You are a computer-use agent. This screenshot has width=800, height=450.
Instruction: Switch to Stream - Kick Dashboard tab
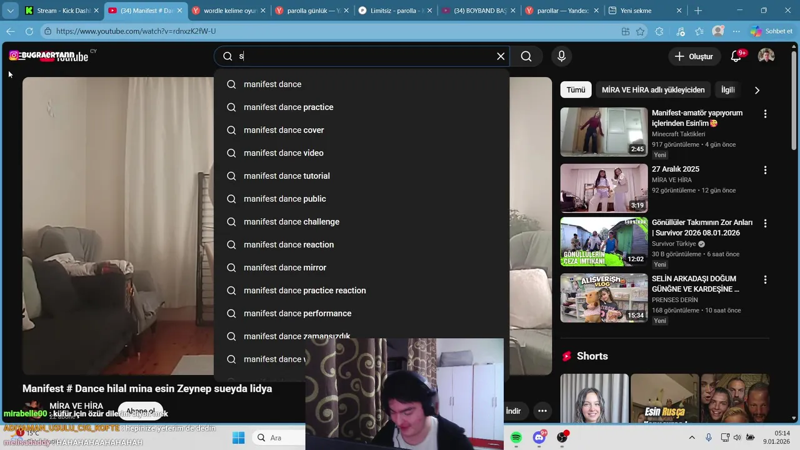click(62, 11)
